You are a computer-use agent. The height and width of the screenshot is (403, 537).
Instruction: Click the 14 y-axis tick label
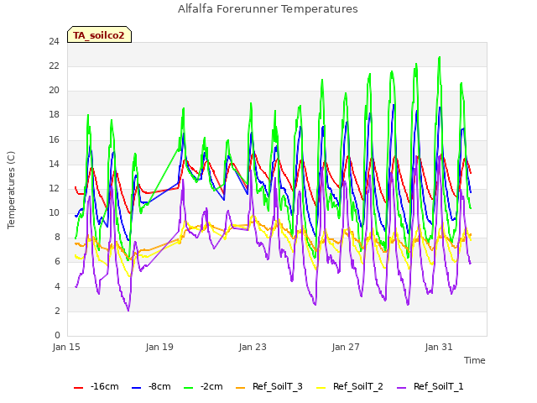click(54, 164)
